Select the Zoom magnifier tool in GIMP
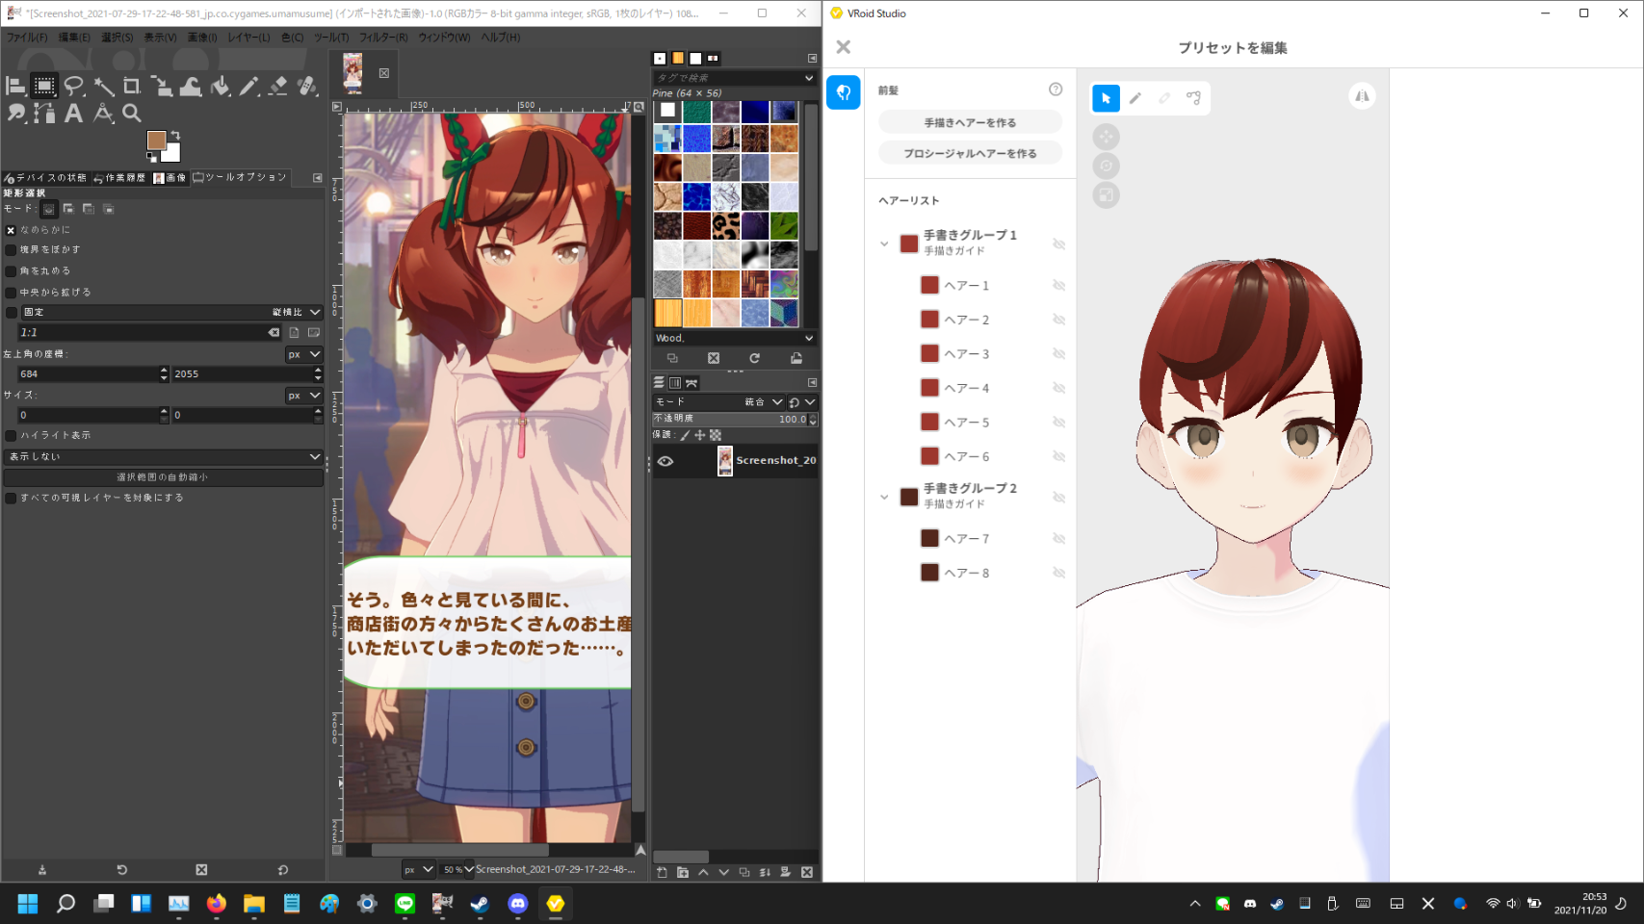This screenshot has width=1644, height=924. (132, 114)
